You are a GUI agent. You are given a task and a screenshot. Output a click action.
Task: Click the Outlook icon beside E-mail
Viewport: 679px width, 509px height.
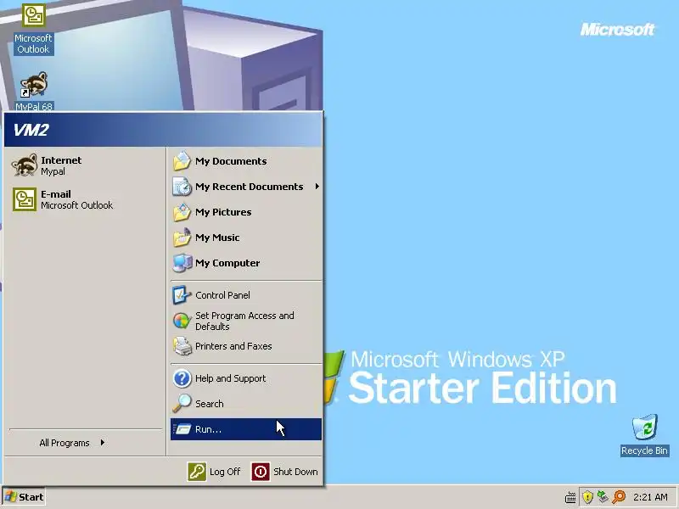click(25, 199)
